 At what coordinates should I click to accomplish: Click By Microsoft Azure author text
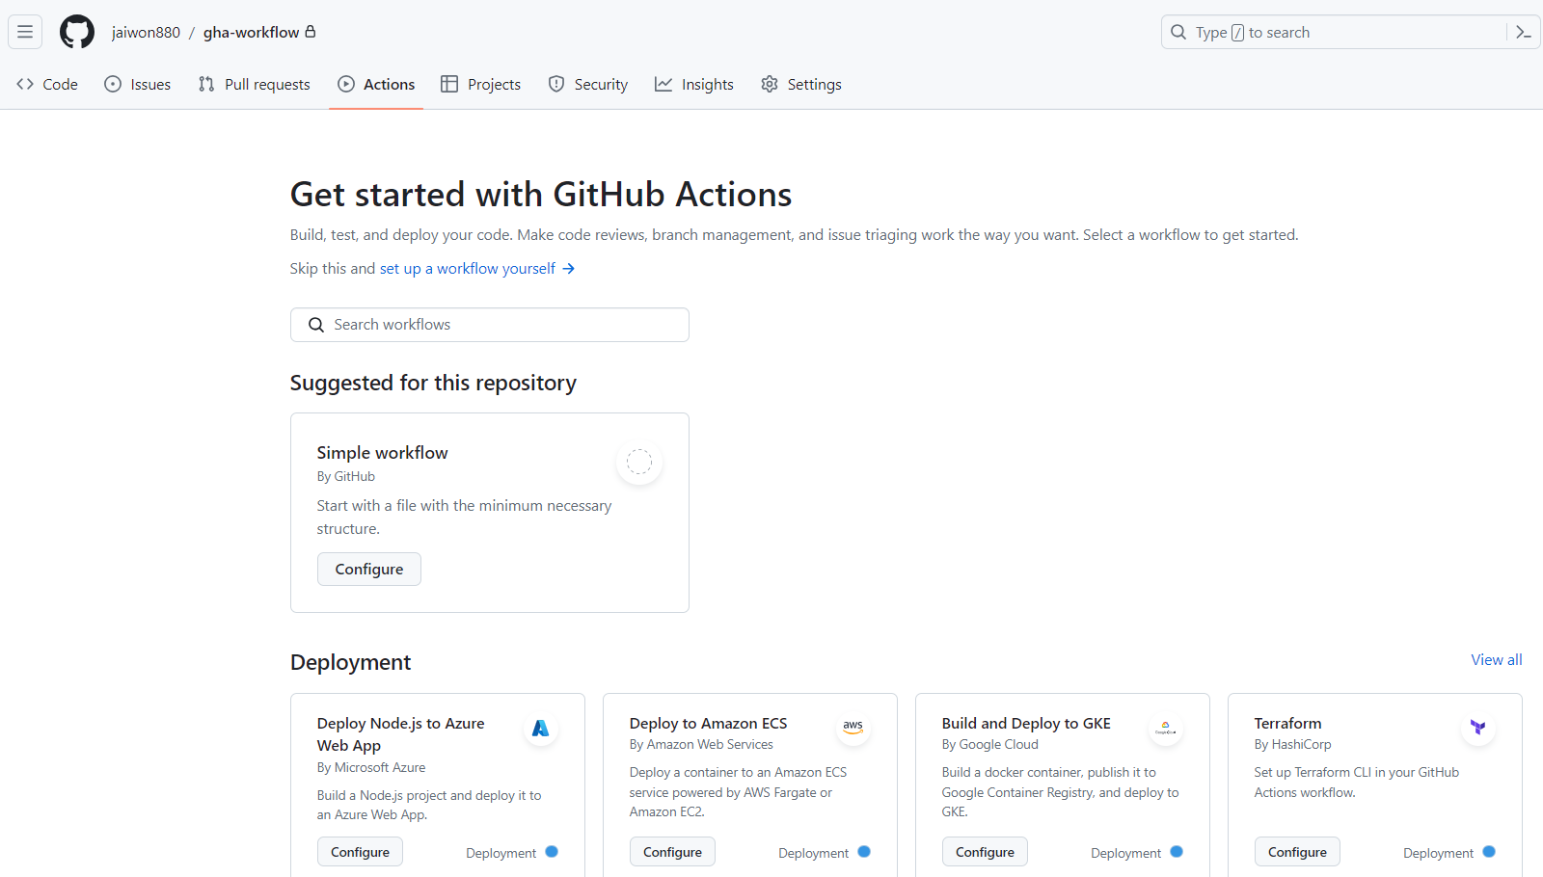coord(371,767)
